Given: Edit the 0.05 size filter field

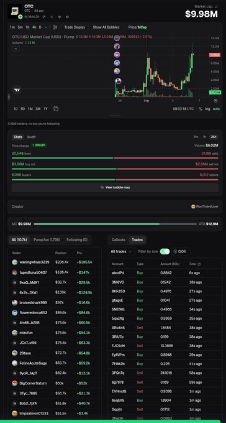Looking at the screenshot, I should click(x=182, y=251).
